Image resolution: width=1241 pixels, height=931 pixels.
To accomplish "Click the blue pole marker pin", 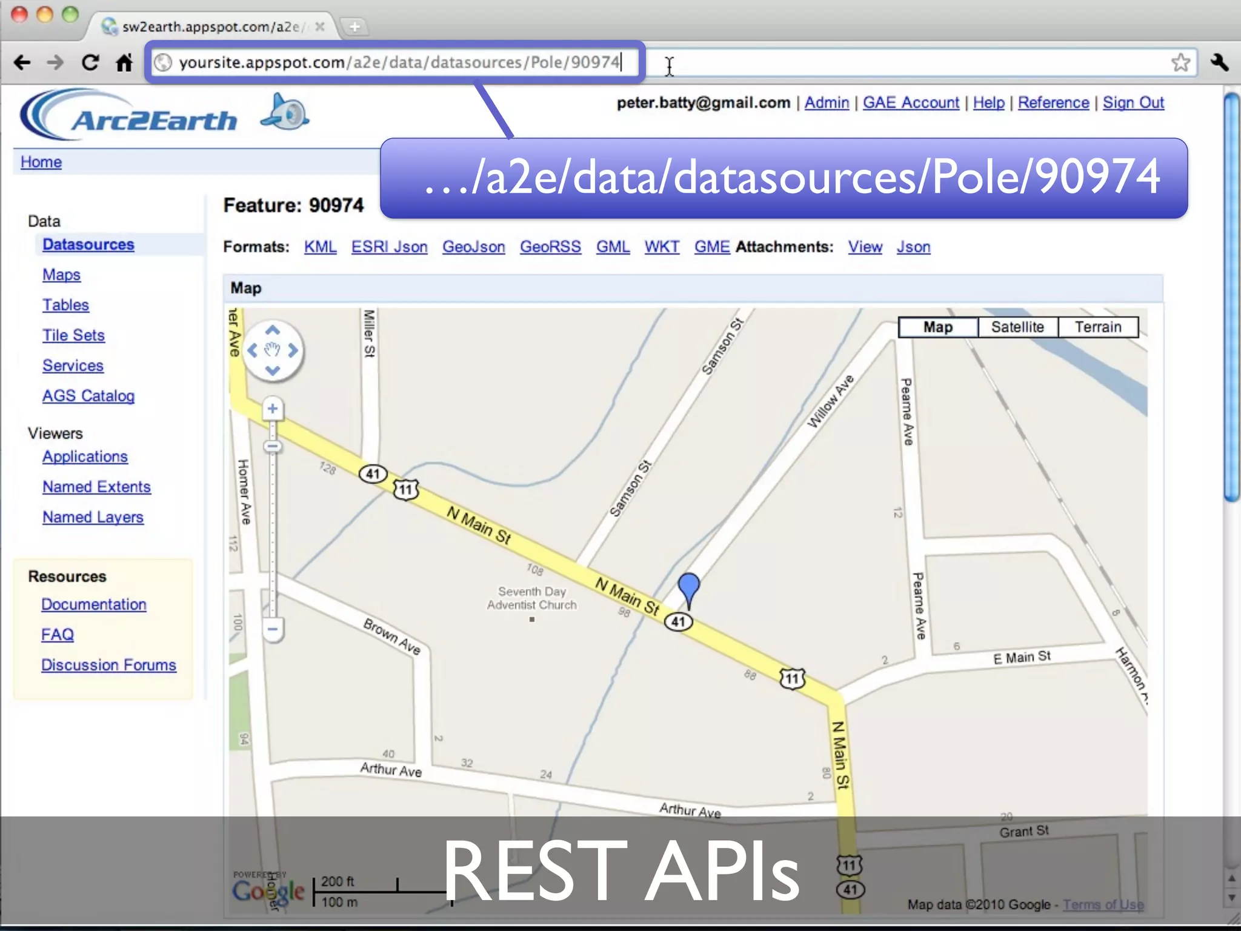I will point(689,590).
